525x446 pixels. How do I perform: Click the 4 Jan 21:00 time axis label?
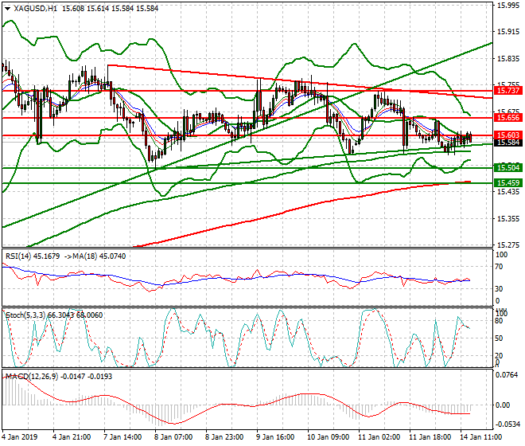click(72, 437)
